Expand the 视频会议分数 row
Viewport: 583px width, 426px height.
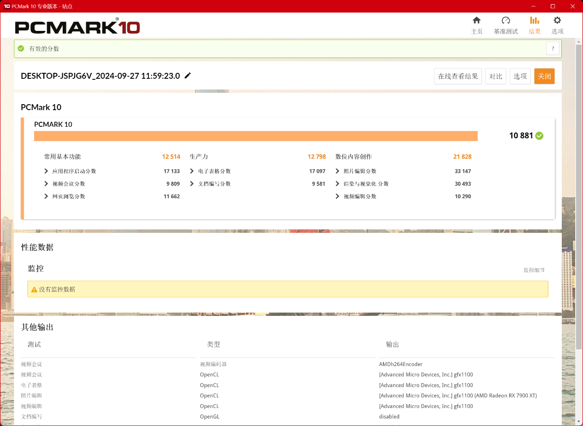[47, 183]
